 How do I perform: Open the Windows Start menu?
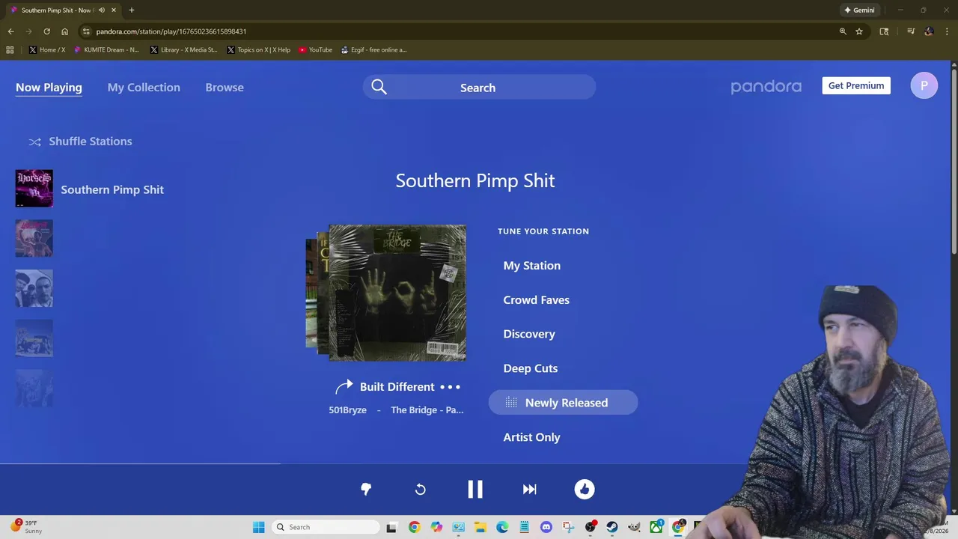tap(258, 527)
